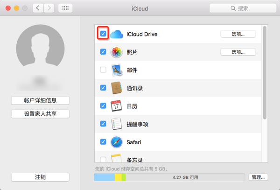
Task: Click the 通讯录 label text
Action: [x=135, y=88]
